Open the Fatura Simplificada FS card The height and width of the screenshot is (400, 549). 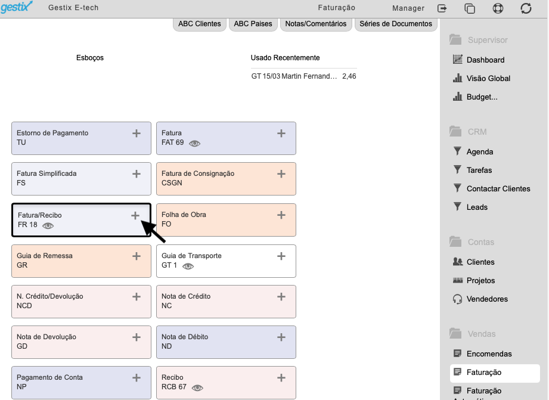81,179
